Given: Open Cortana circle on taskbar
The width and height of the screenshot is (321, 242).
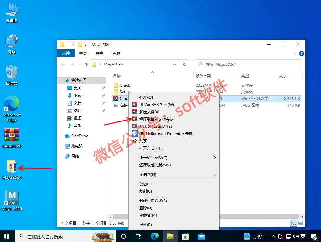Looking at the screenshot, I should (x=123, y=236).
